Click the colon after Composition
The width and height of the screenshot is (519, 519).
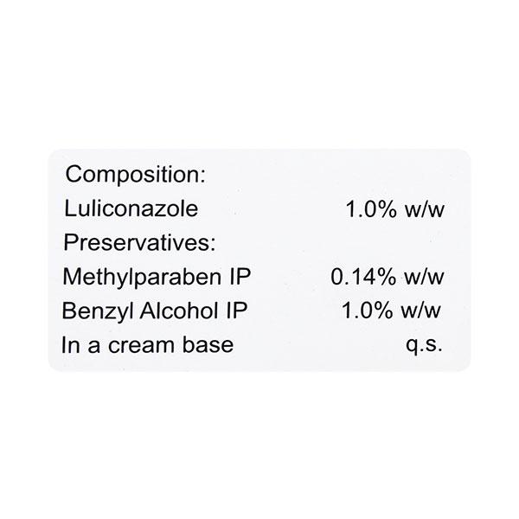[x=202, y=176]
